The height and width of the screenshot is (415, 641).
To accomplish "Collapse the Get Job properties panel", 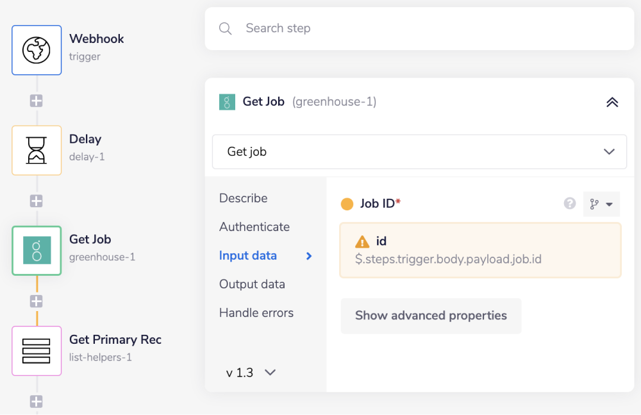I will 612,102.
